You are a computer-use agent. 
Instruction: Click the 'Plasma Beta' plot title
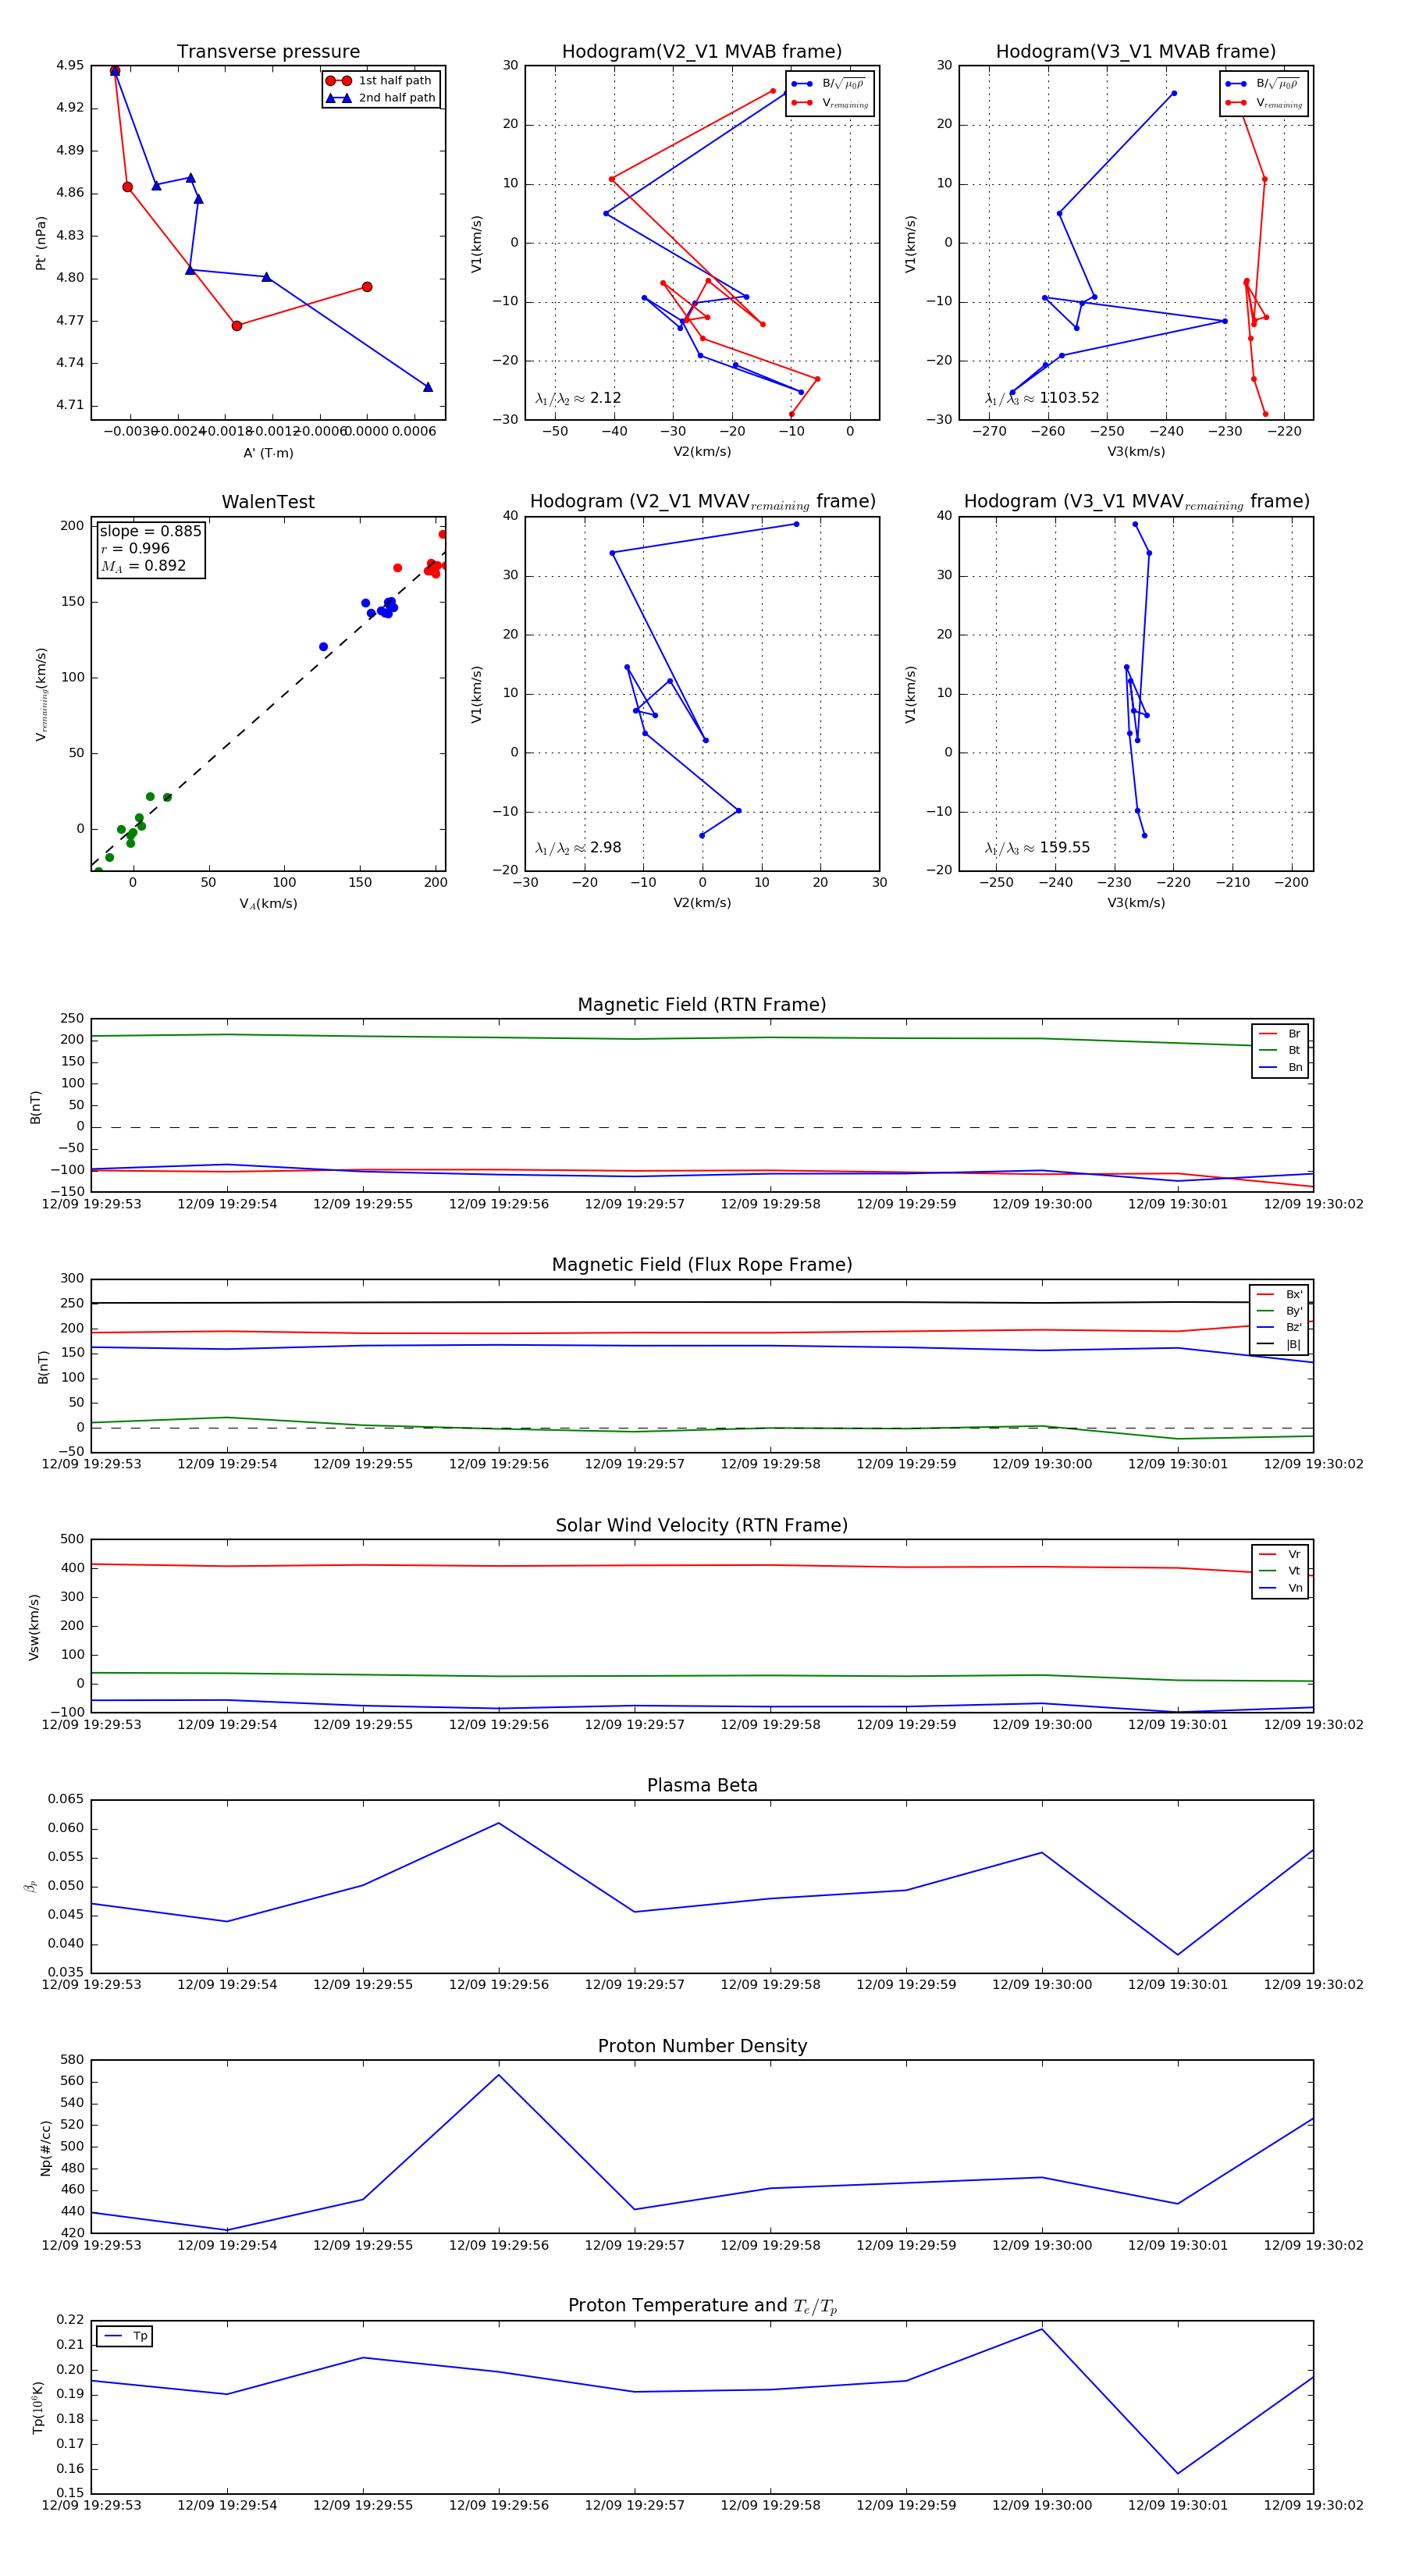702,1786
